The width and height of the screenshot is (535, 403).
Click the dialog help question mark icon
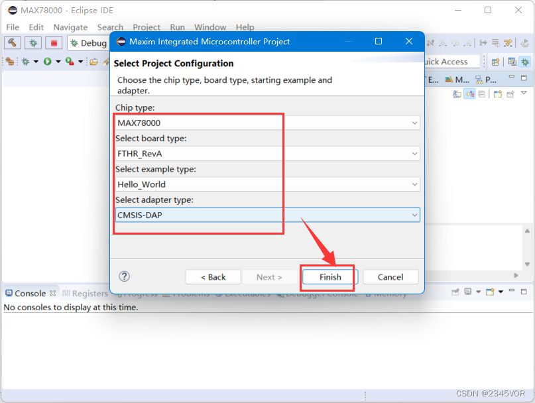click(124, 276)
